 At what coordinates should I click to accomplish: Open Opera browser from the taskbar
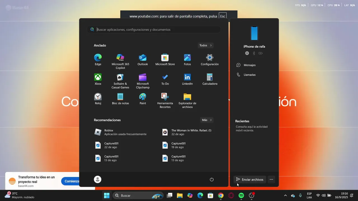click(231, 195)
